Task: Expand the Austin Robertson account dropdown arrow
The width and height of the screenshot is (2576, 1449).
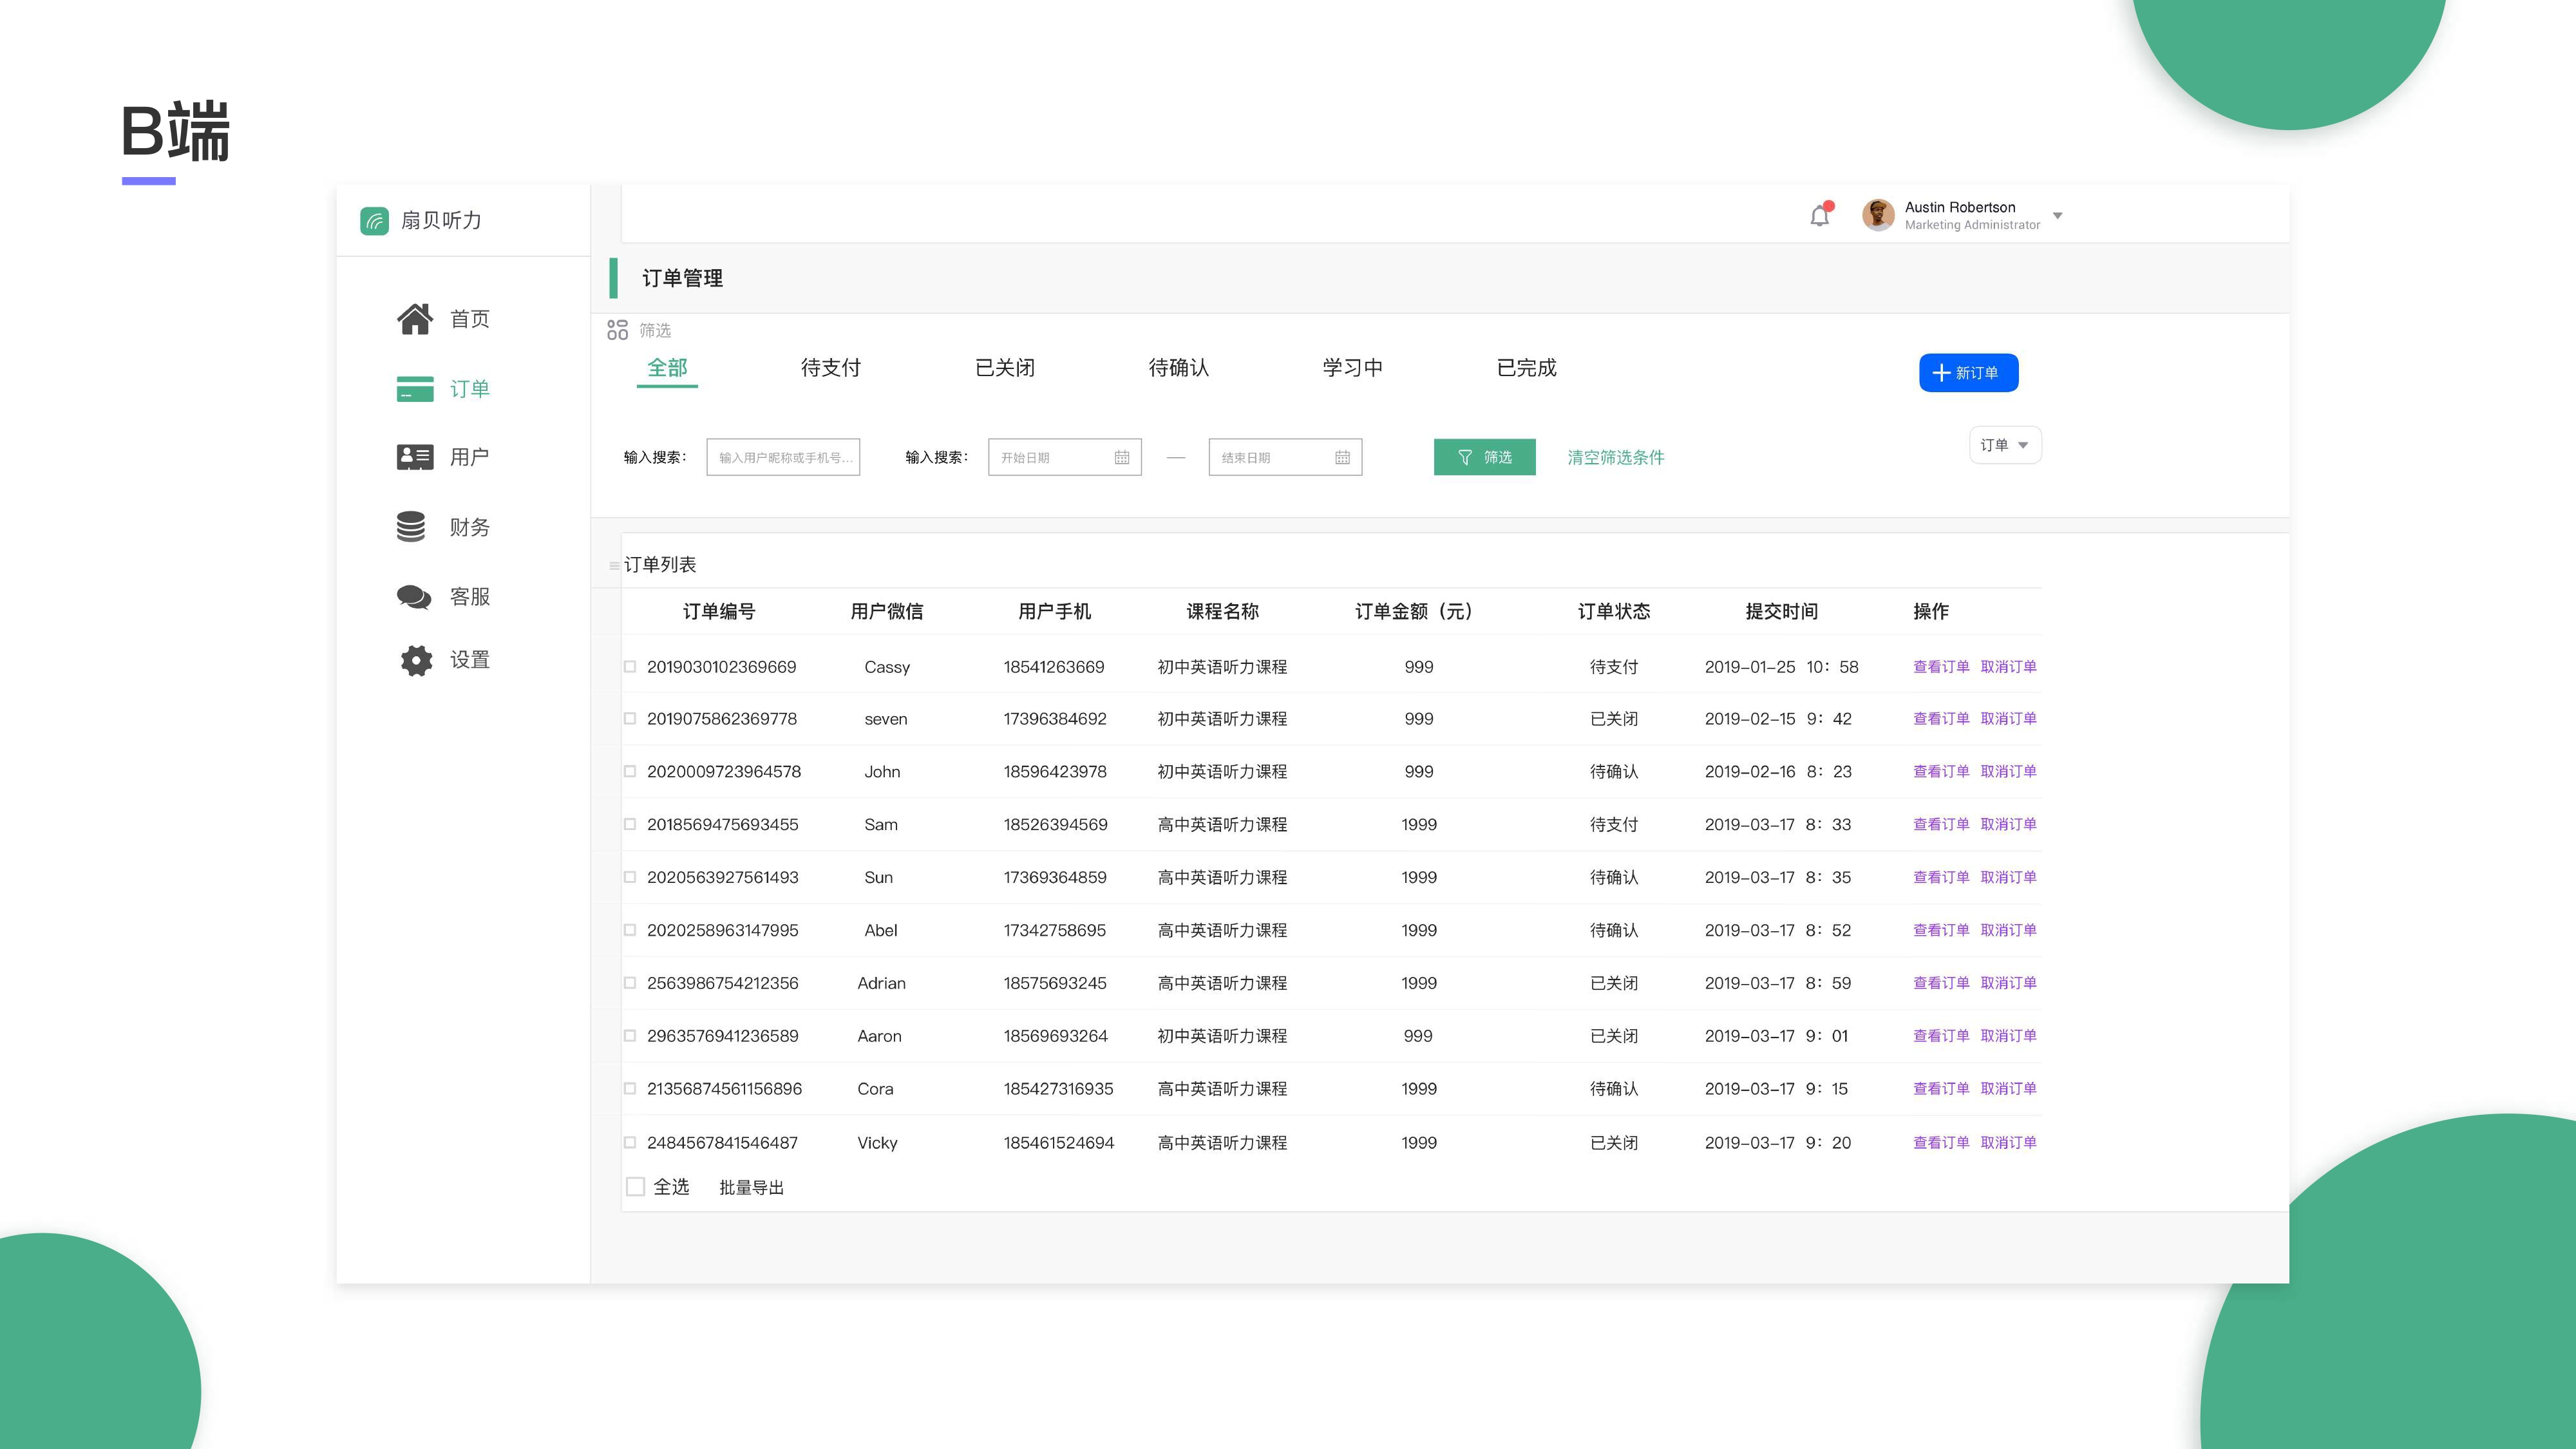Action: [x=2058, y=216]
